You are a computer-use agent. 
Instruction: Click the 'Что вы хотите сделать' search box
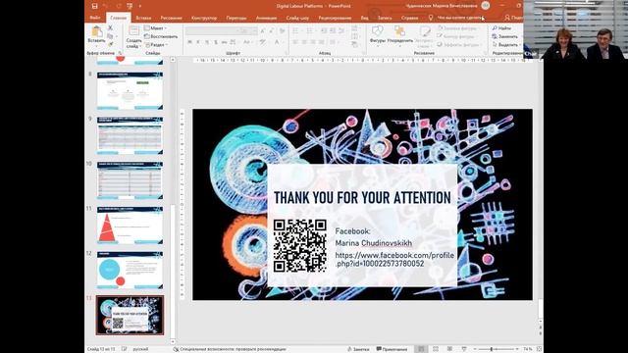460,18
